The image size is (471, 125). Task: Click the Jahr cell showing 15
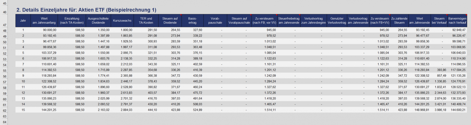[23, 110]
